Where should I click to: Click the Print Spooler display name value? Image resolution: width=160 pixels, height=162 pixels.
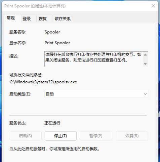tap(57, 43)
